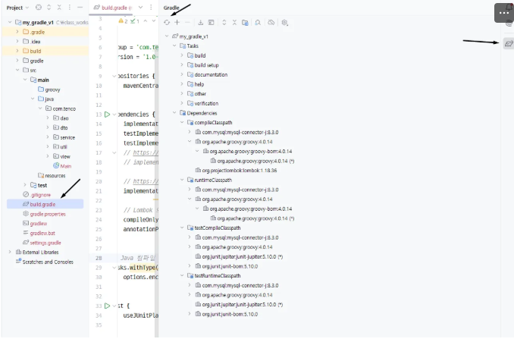The height and width of the screenshot is (339, 514).
Task: Click collapse-all icon in Project panel header
Action: (59, 8)
